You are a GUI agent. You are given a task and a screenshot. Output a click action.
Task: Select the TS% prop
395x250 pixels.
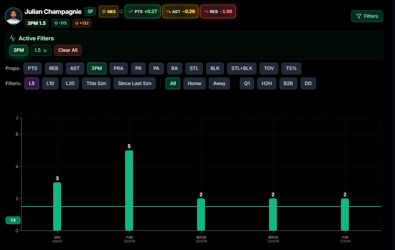click(x=291, y=68)
